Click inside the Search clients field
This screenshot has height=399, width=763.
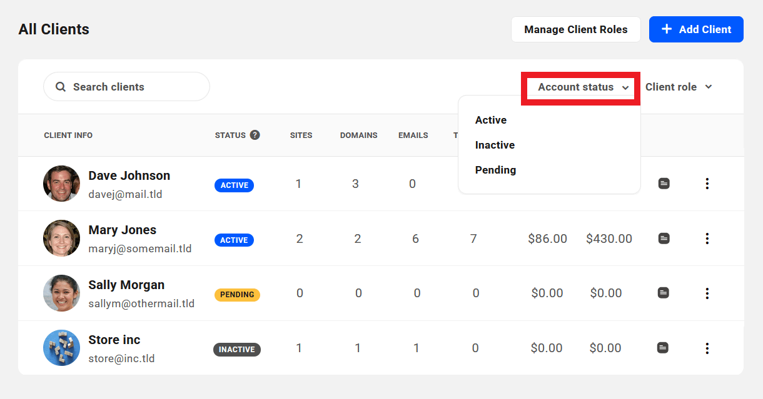[125, 86]
